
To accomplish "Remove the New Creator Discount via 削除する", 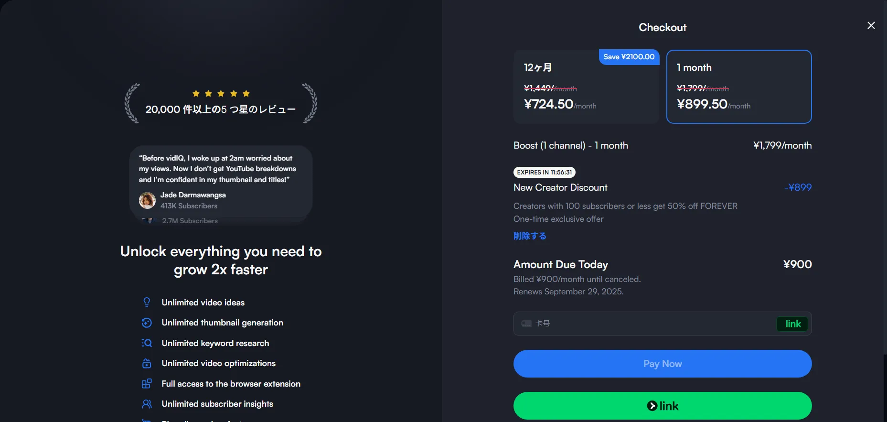I will click(529, 236).
